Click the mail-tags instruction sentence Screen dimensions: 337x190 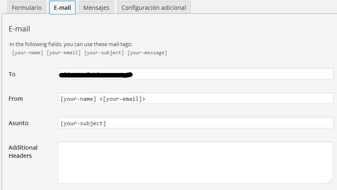(x=71, y=44)
